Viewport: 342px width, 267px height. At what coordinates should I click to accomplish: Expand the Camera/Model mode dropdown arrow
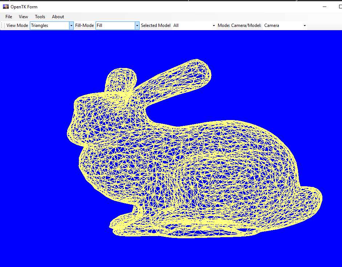[305, 25]
